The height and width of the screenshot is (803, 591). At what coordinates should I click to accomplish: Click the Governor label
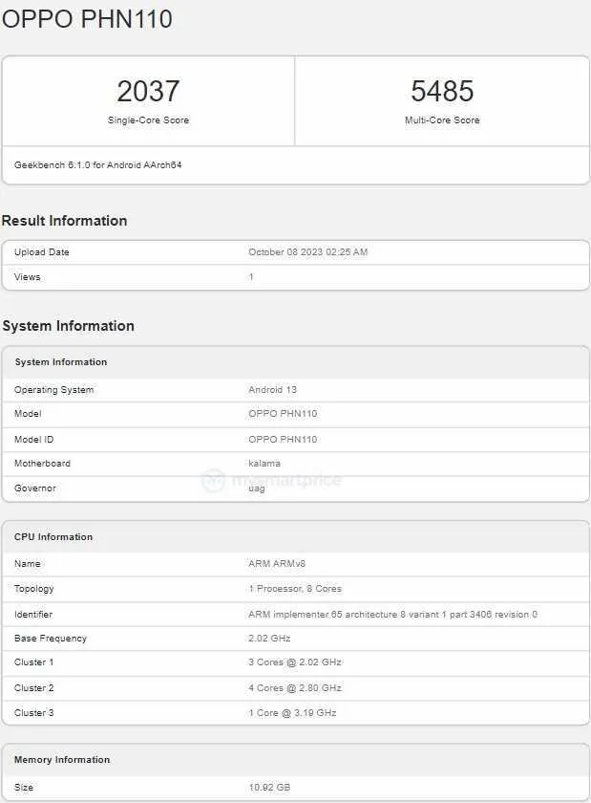[x=34, y=488]
